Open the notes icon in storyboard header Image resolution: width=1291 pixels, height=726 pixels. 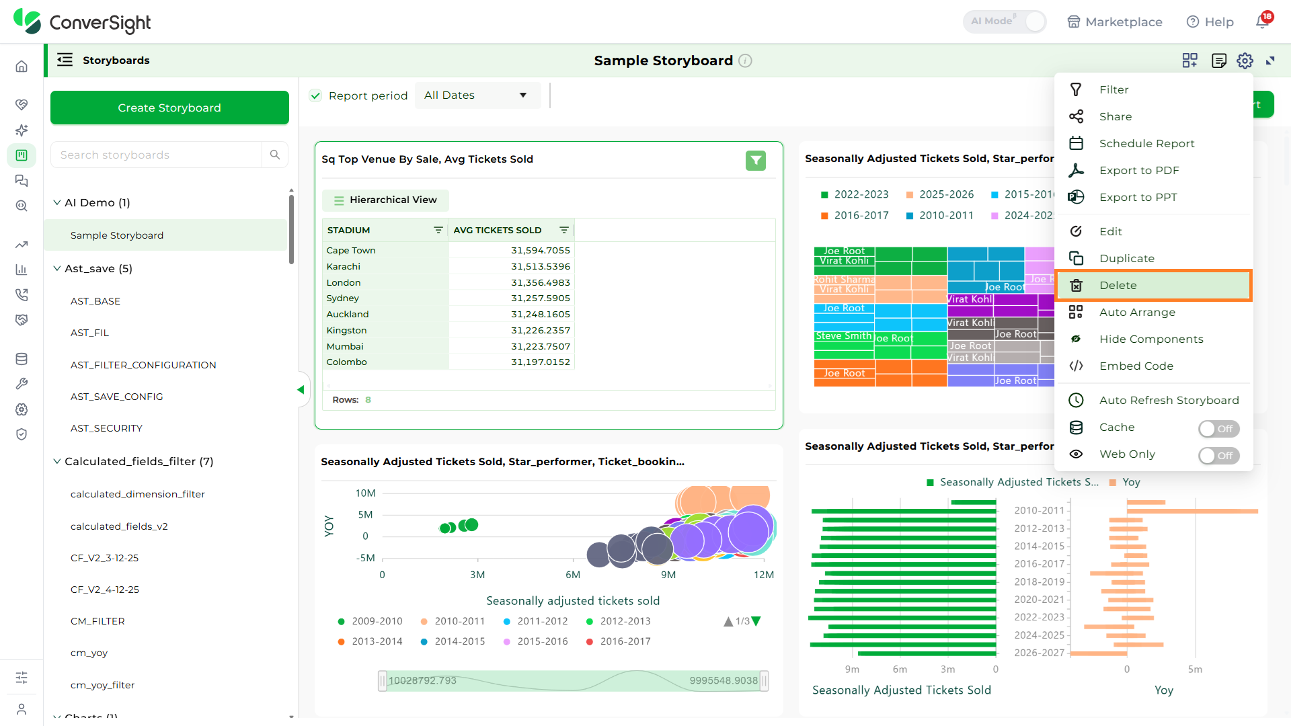1218,61
